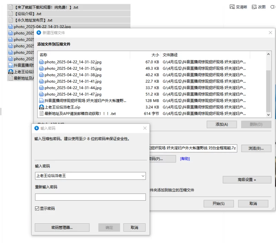Click the JPG icon beside photo_2025-04-22_14-31-41.jpg
This screenshot has width=276, height=243.
41,81
